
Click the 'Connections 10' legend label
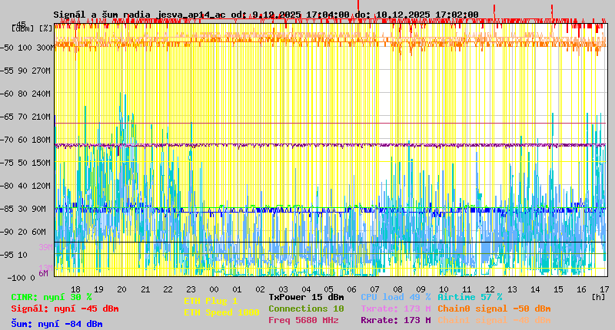306,309
